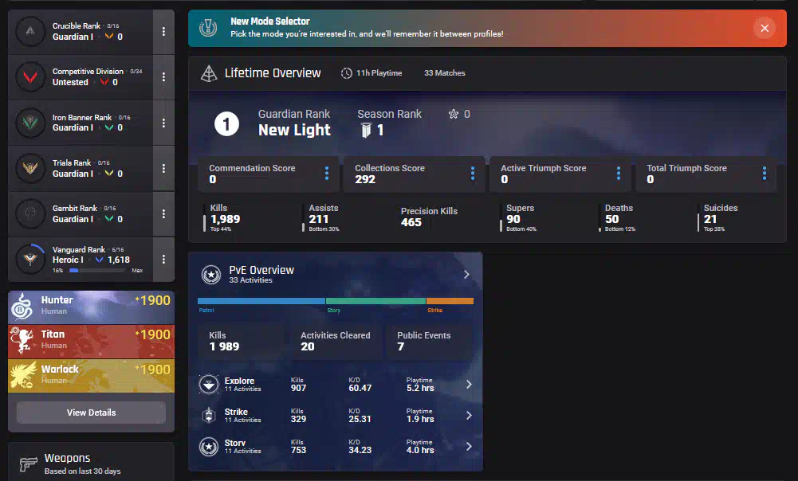
Task: Expand the Story row chevron
Action: point(469,447)
